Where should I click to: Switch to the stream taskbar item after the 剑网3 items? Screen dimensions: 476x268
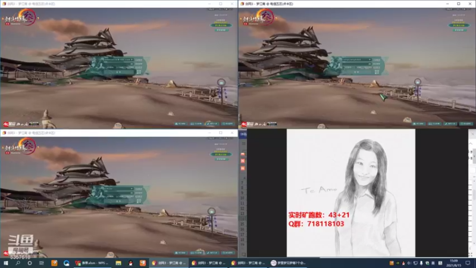[289, 263]
